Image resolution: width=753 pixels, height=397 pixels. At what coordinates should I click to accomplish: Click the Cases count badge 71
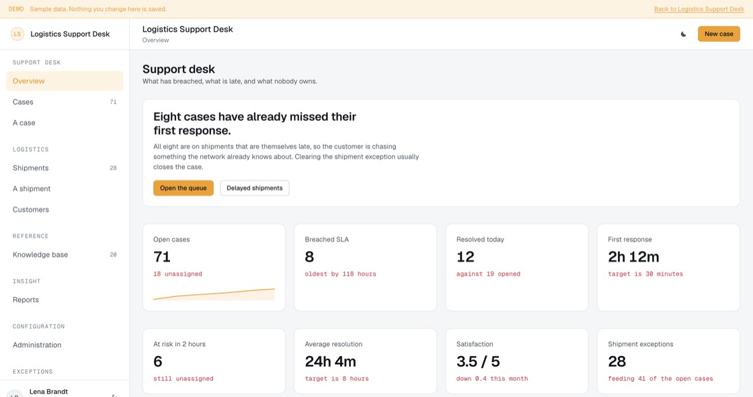pos(114,102)
